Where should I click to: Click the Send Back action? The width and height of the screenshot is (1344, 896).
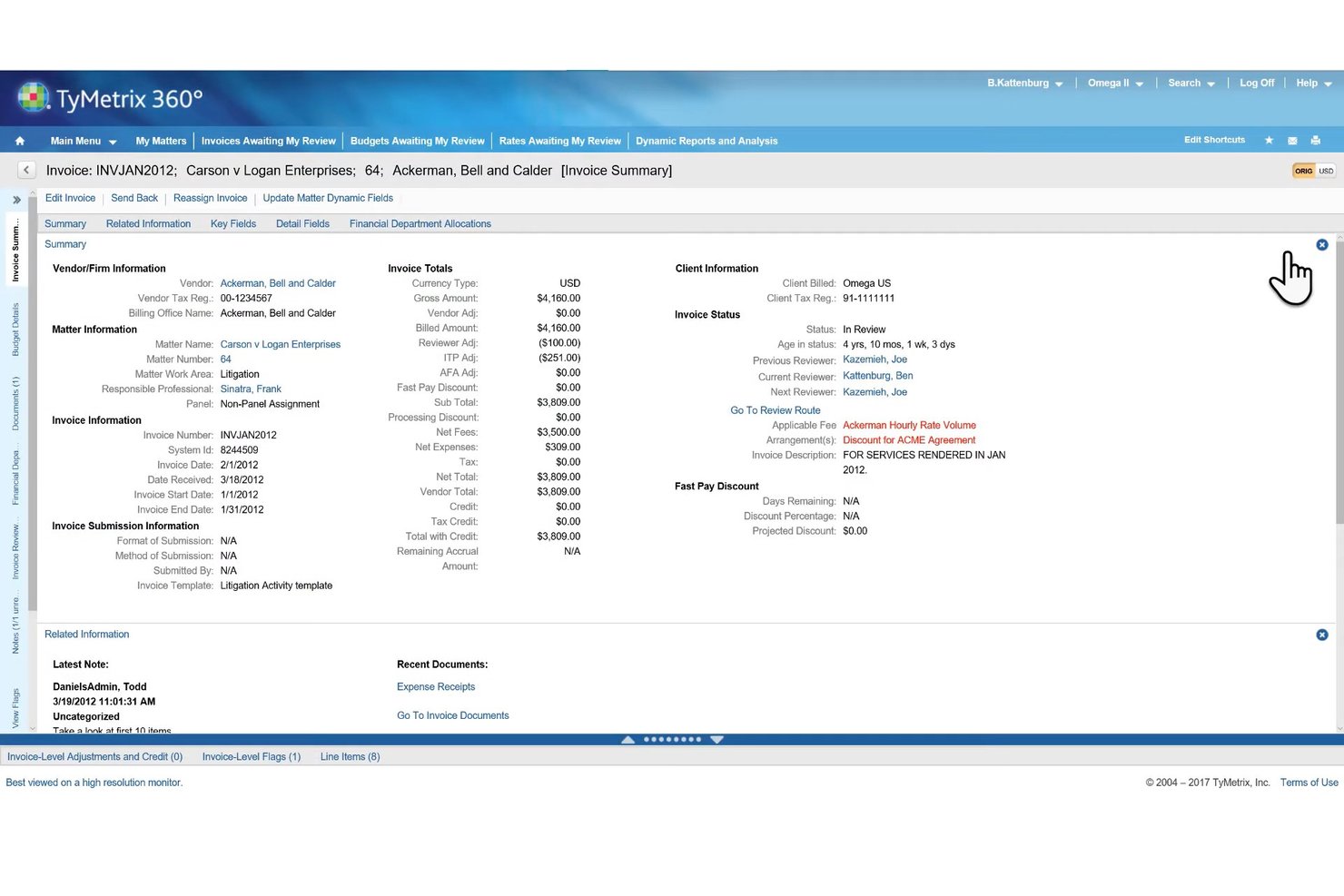[134, 198]
